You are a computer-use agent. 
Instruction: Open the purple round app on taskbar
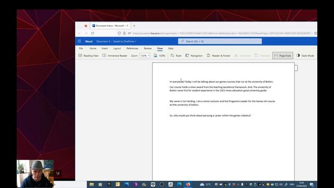pos(136,184)
